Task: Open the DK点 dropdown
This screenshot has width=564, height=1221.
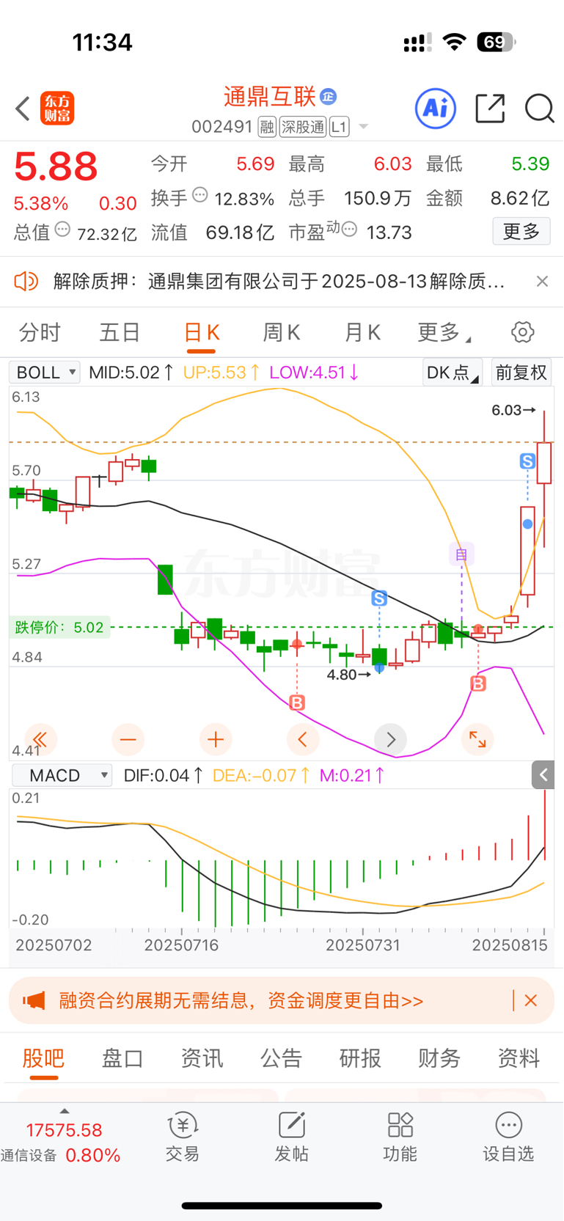Action: click(x=453, y=373)
